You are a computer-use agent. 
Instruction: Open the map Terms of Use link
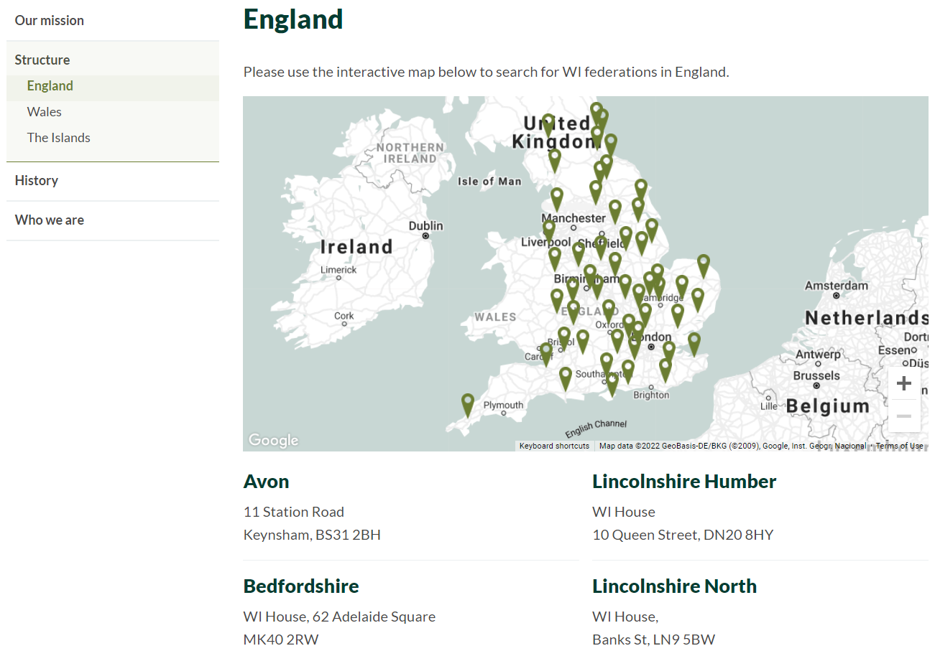(x=899, y=446)
